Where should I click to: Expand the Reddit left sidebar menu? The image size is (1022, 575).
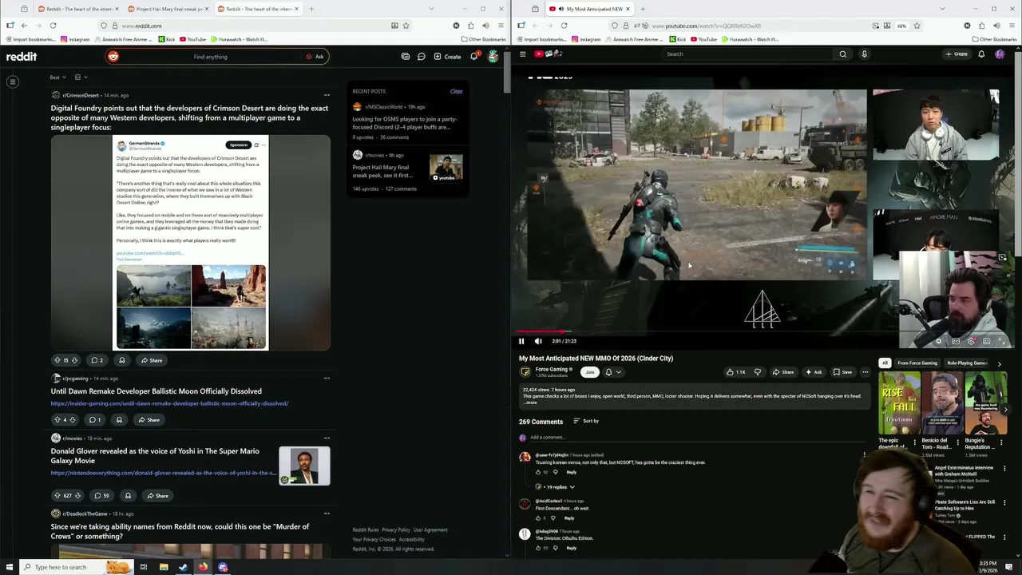(x=13, y=81)
